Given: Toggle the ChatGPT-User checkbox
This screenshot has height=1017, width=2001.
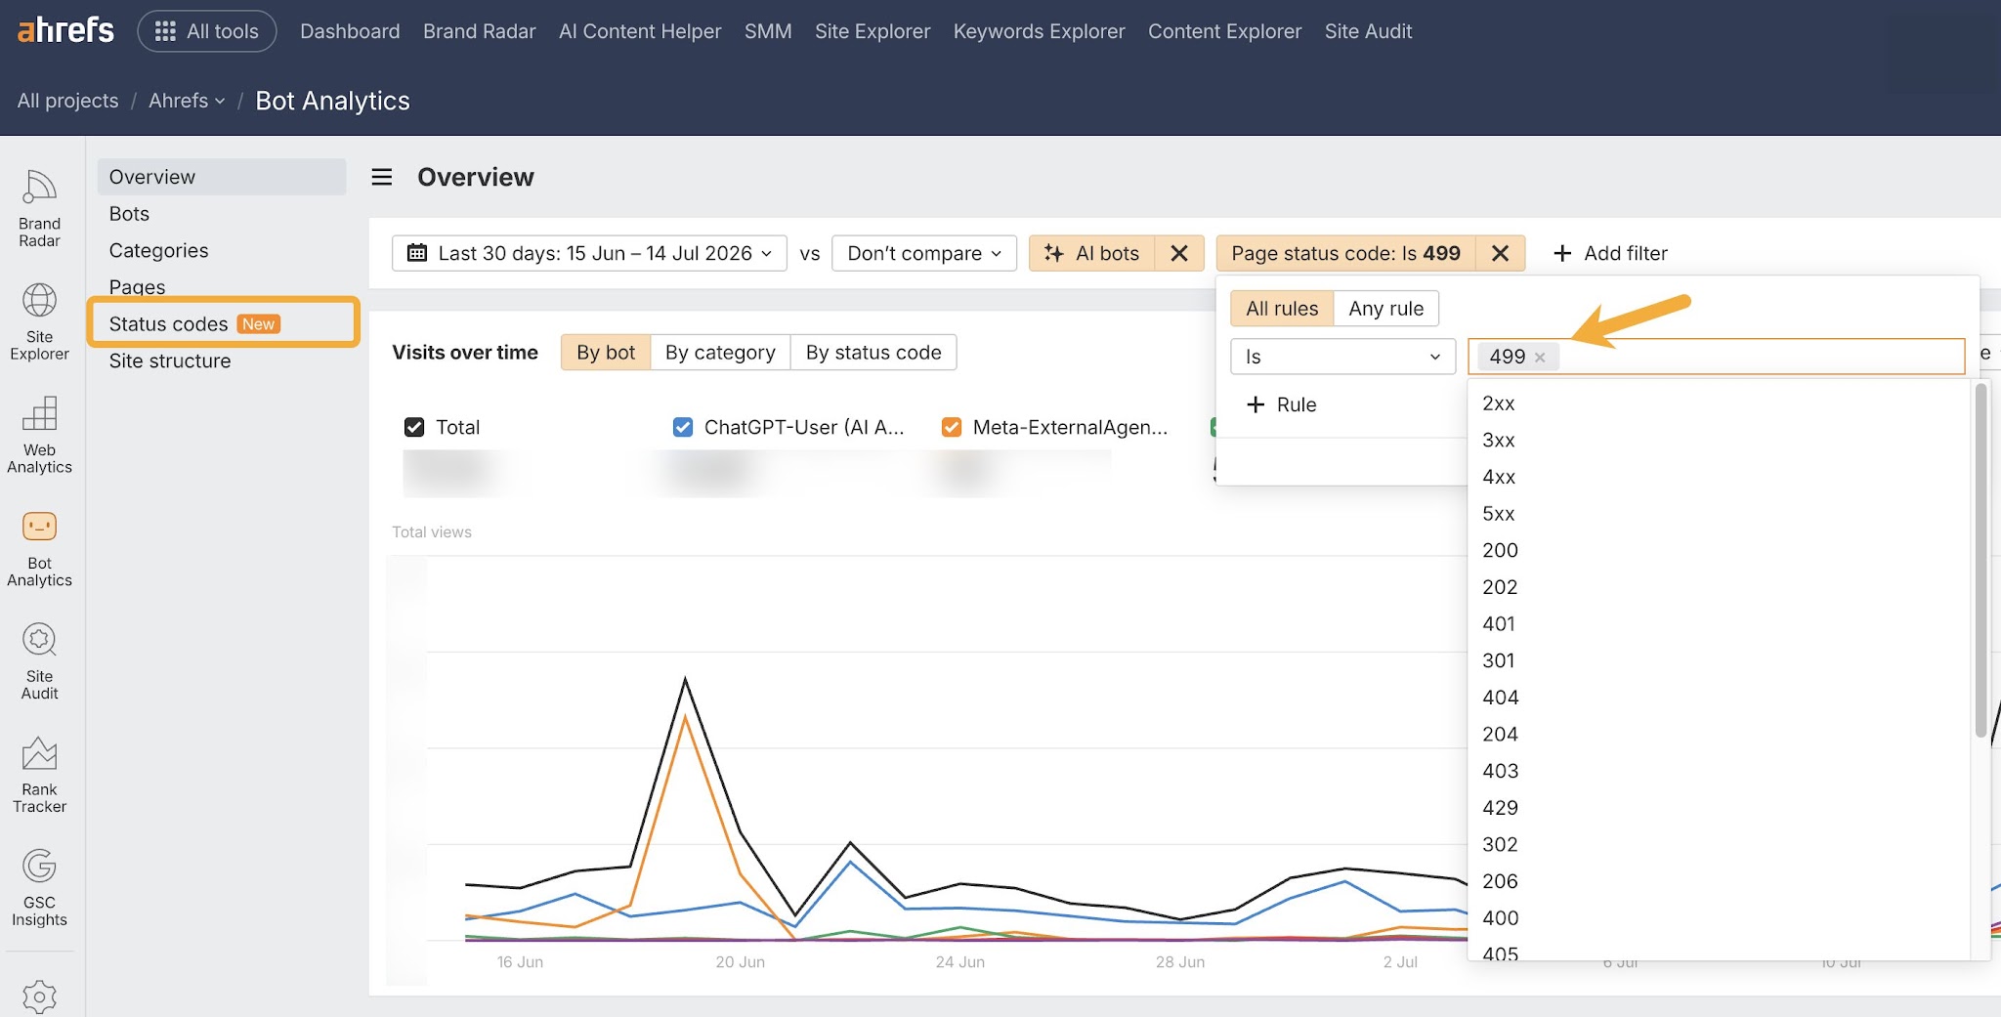Looking at the screenshot, I should click(x=683, y=427).
